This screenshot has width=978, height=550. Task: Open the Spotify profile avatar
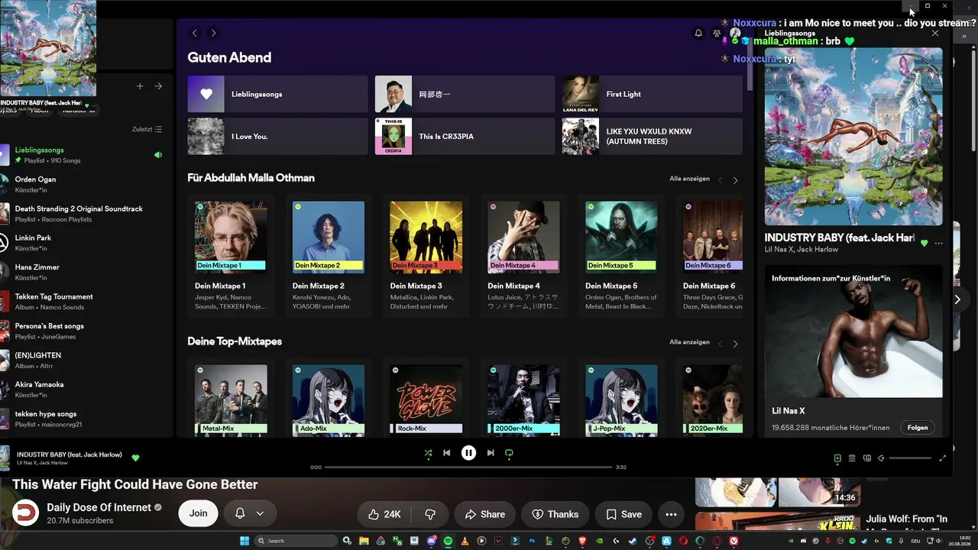coord(735,33)
